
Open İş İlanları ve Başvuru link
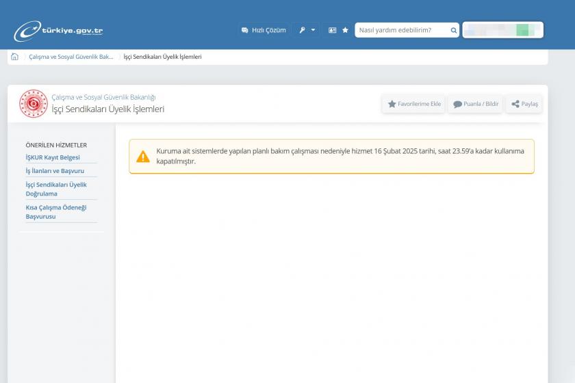click(x=55, y=171)
